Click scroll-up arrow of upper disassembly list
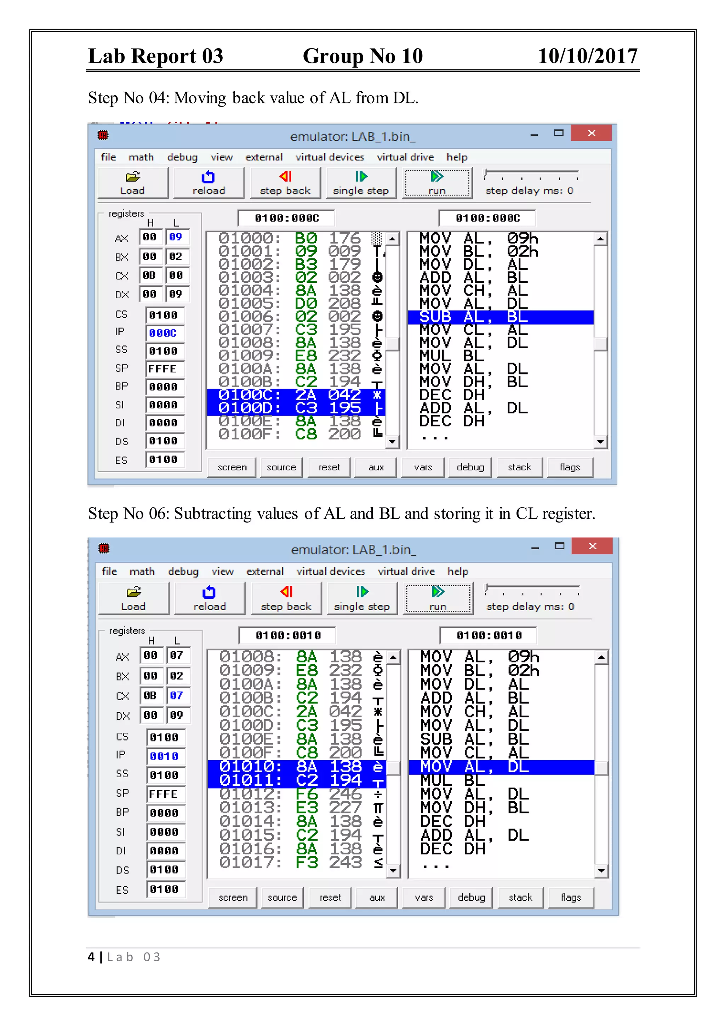 click(x=600, y=239)
